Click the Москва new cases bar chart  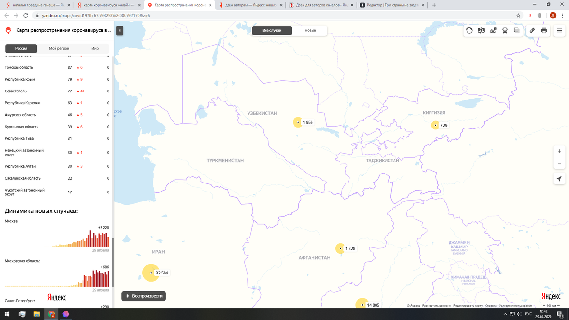[x=57, y=238]
